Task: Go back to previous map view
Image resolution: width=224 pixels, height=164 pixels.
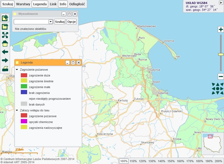Action: click(x=5, y=52)
